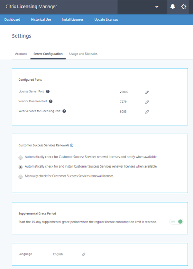The height and width of the screenshot is (269, 193).
Task: Open settings via the gear icon
Action: [x=184, y=7]
